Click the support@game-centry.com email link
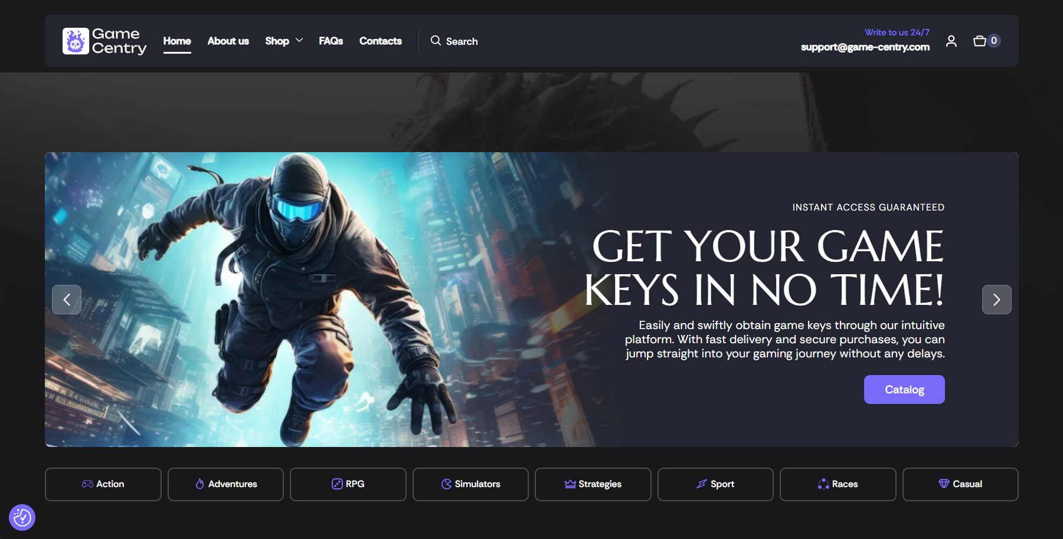The height and width of the screenshot is (539, 1063). [865, 47]
